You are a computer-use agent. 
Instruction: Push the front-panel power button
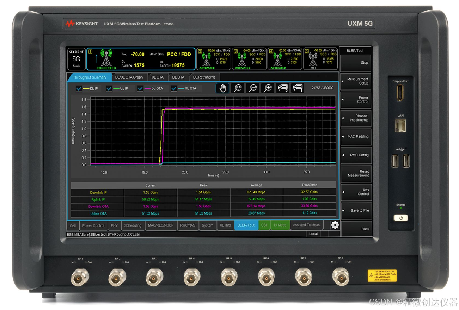pyautogui.click(x=401, y=218)
